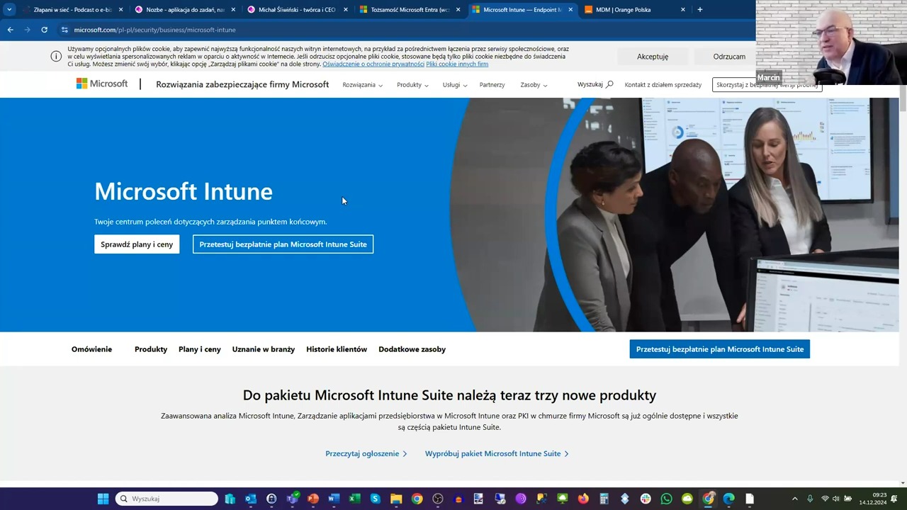The image size is (907, 510).
Task: Click Kontakt z działem sprzedaży
Action: click(663, 84)
